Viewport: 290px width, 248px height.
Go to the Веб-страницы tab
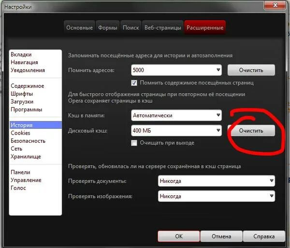tap(163, 28)
